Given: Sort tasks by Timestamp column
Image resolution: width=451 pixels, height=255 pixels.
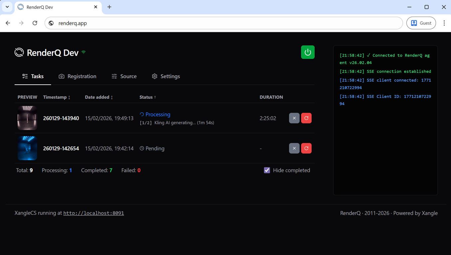Looking at the screenshot, I should 57,97.
